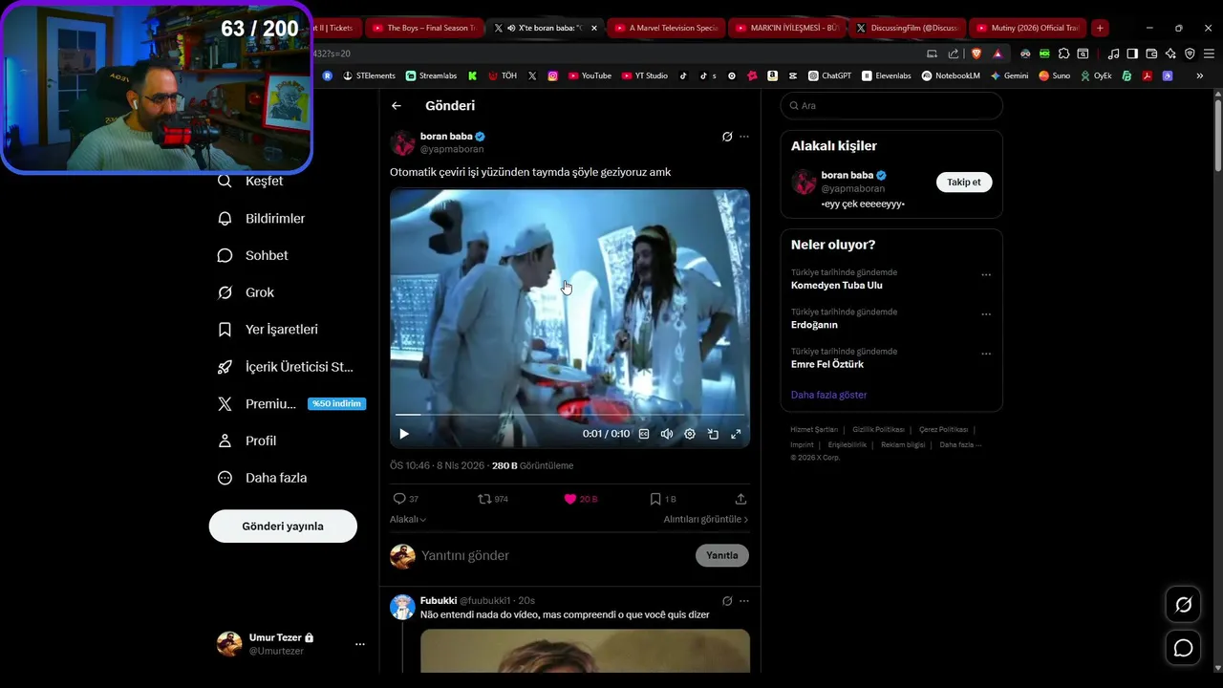Click Daha fazla göster link

point(828,395)
